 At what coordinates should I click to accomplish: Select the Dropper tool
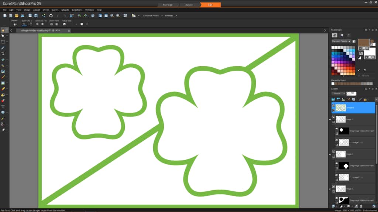[x=3, y=48]
